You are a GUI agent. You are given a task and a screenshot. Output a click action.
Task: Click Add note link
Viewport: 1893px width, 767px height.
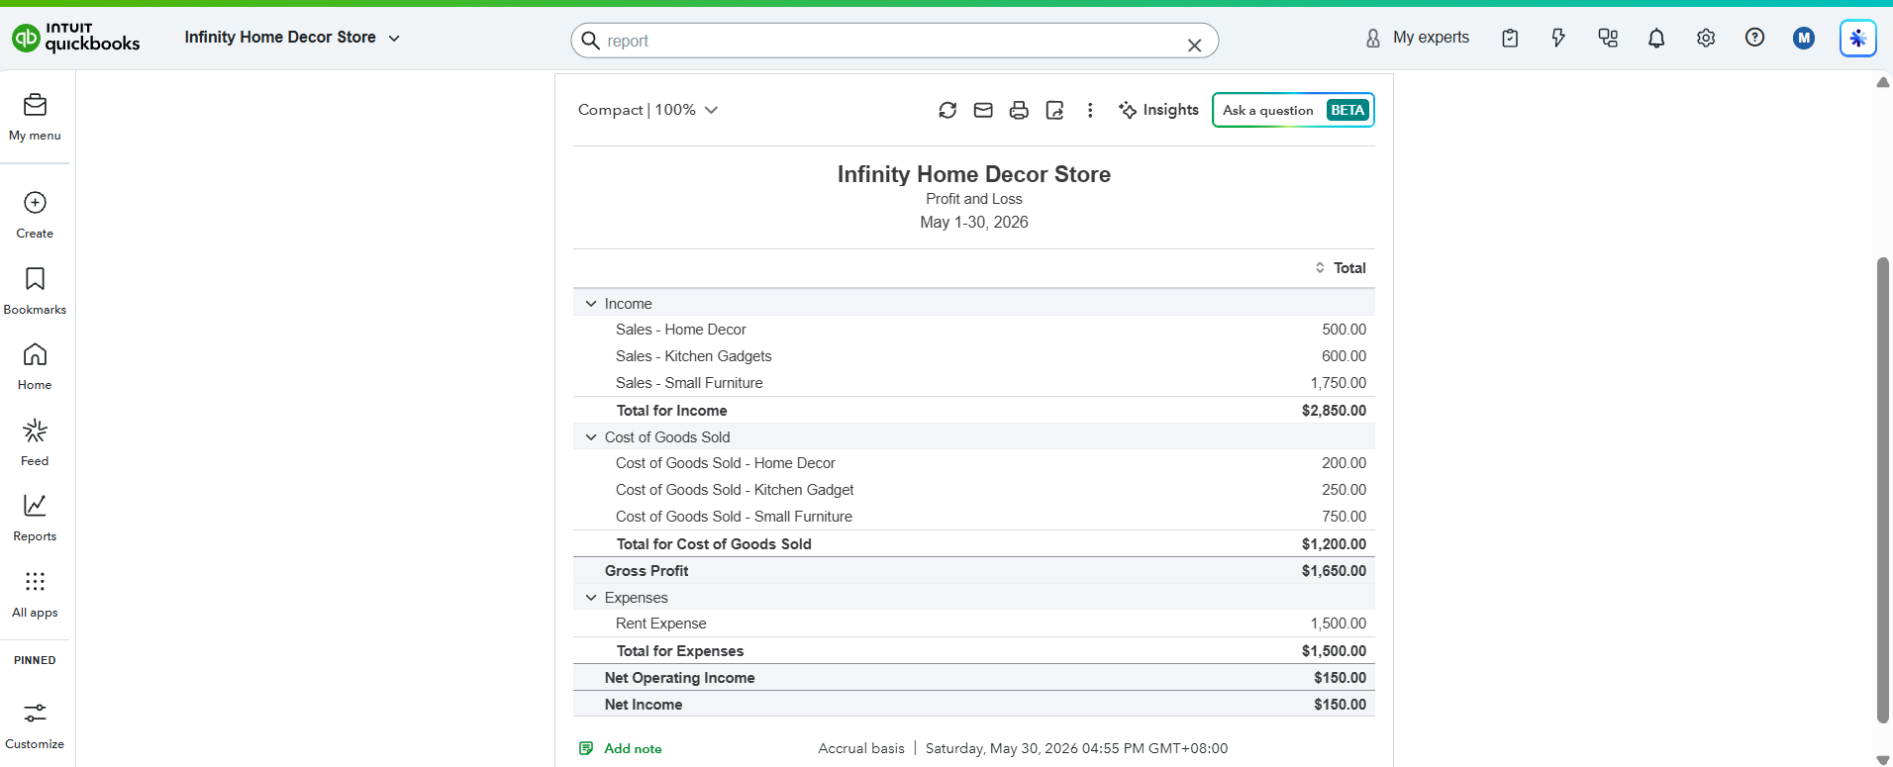pos(621,748)
